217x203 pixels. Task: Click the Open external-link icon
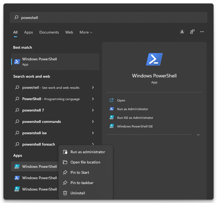111,100
